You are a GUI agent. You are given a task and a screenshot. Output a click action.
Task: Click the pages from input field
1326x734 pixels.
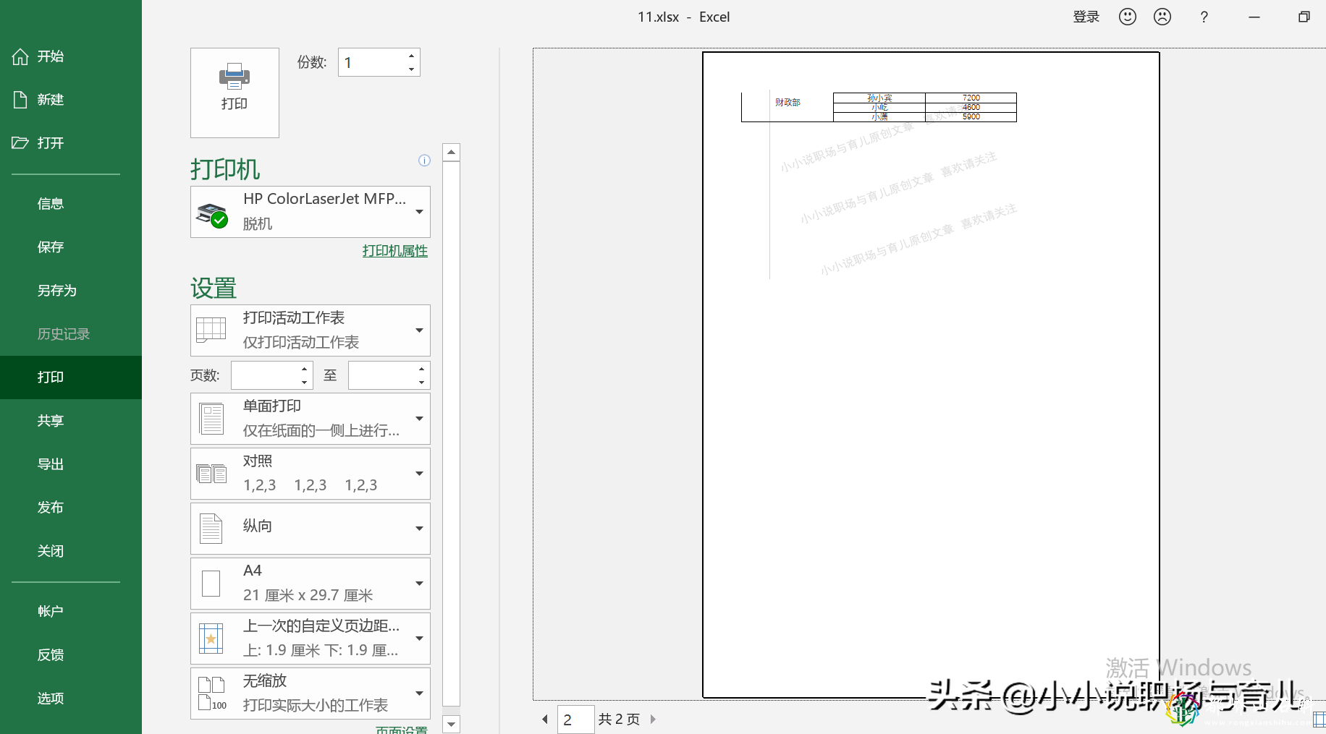(x=265, y=375)
